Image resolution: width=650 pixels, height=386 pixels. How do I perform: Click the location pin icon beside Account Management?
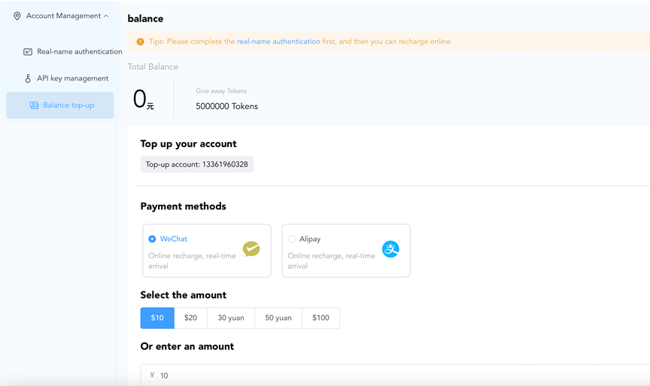point(17,16)
